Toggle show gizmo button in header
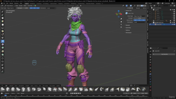Screen dimensions: 176x99 tap(127, 6)
